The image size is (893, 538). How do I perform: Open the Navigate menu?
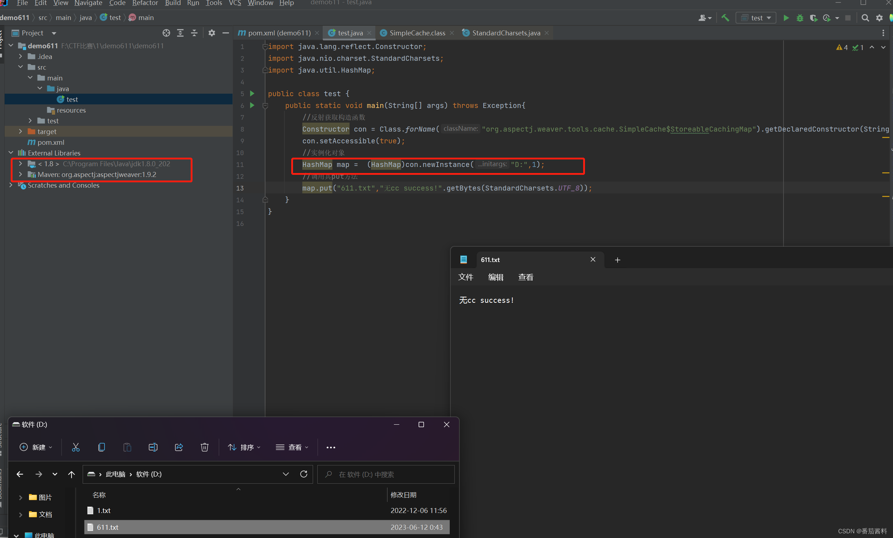pyautogui.click(x=88, y=3)
